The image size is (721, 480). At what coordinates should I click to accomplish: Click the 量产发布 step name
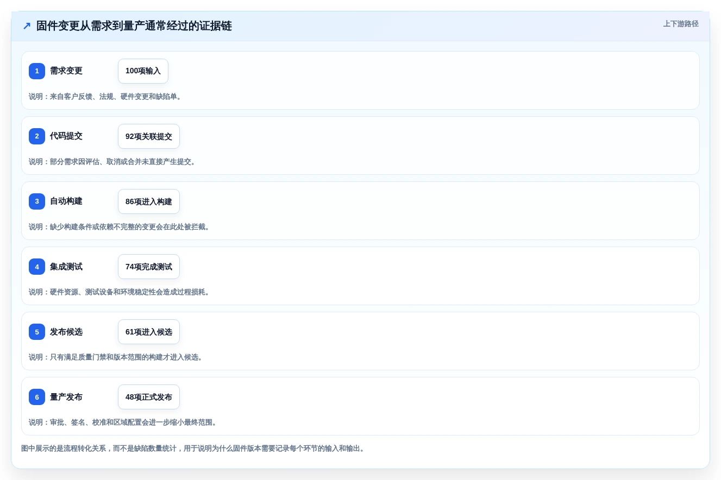pos(66,397)
